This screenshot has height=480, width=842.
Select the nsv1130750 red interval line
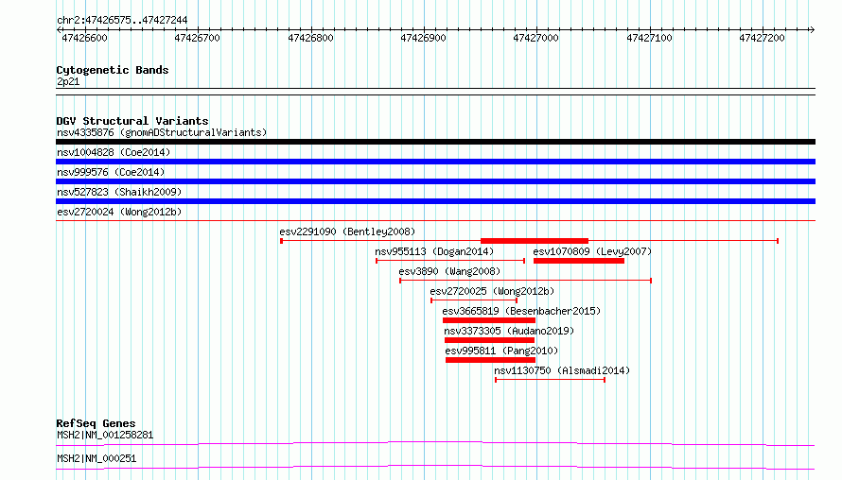551,380
